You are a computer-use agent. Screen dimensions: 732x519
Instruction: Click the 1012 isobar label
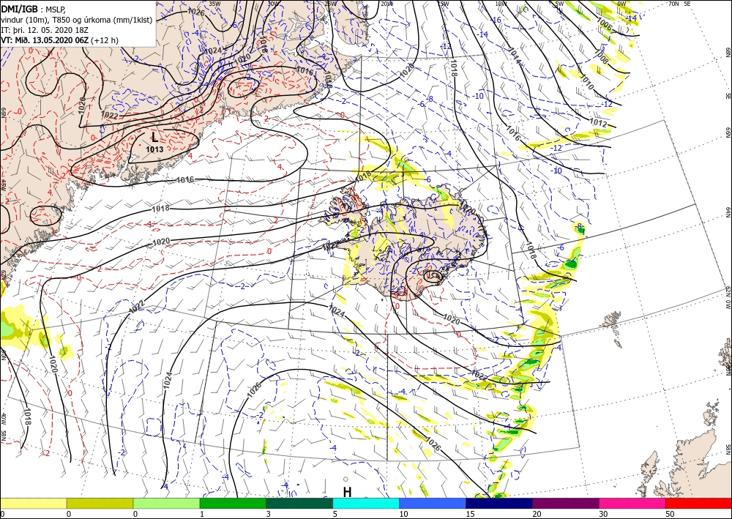[598, 122]
